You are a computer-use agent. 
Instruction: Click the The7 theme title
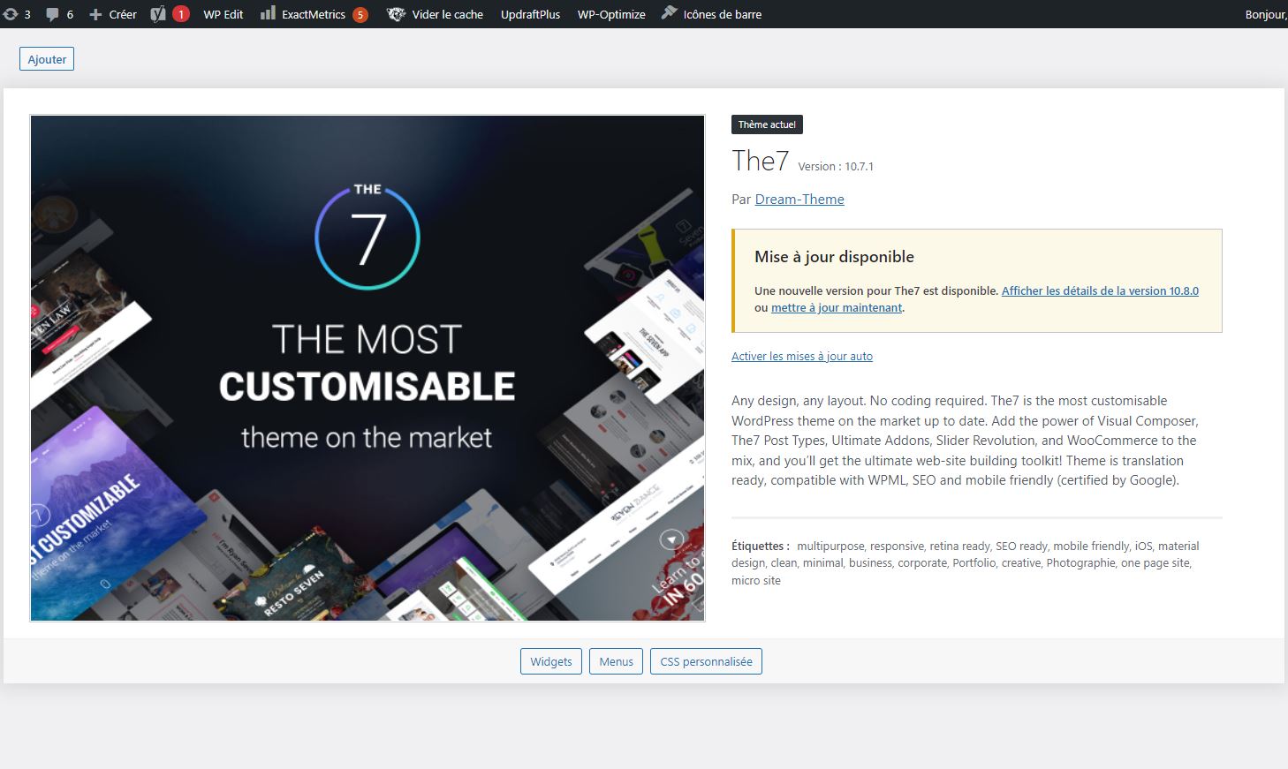click(x=760, y=161)
